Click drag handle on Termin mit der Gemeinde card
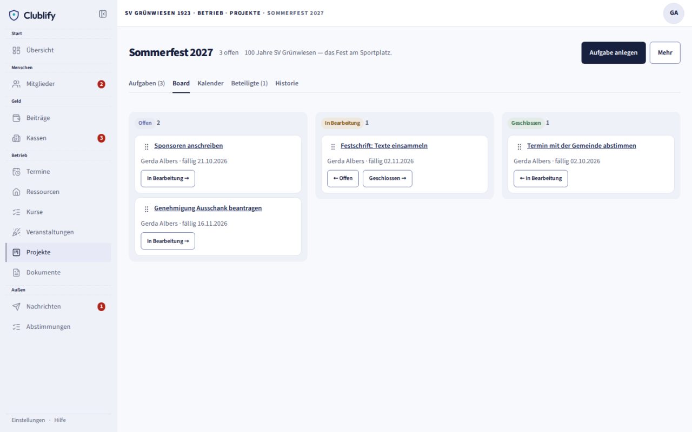Image resolution: width=692 pixels, height=432 pixels. pyautogui.click(x=520, y=146)
